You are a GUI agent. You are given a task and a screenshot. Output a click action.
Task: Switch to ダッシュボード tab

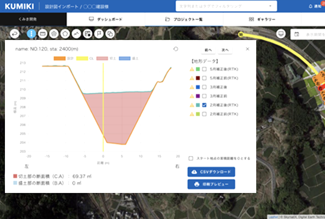click(105, 19)
